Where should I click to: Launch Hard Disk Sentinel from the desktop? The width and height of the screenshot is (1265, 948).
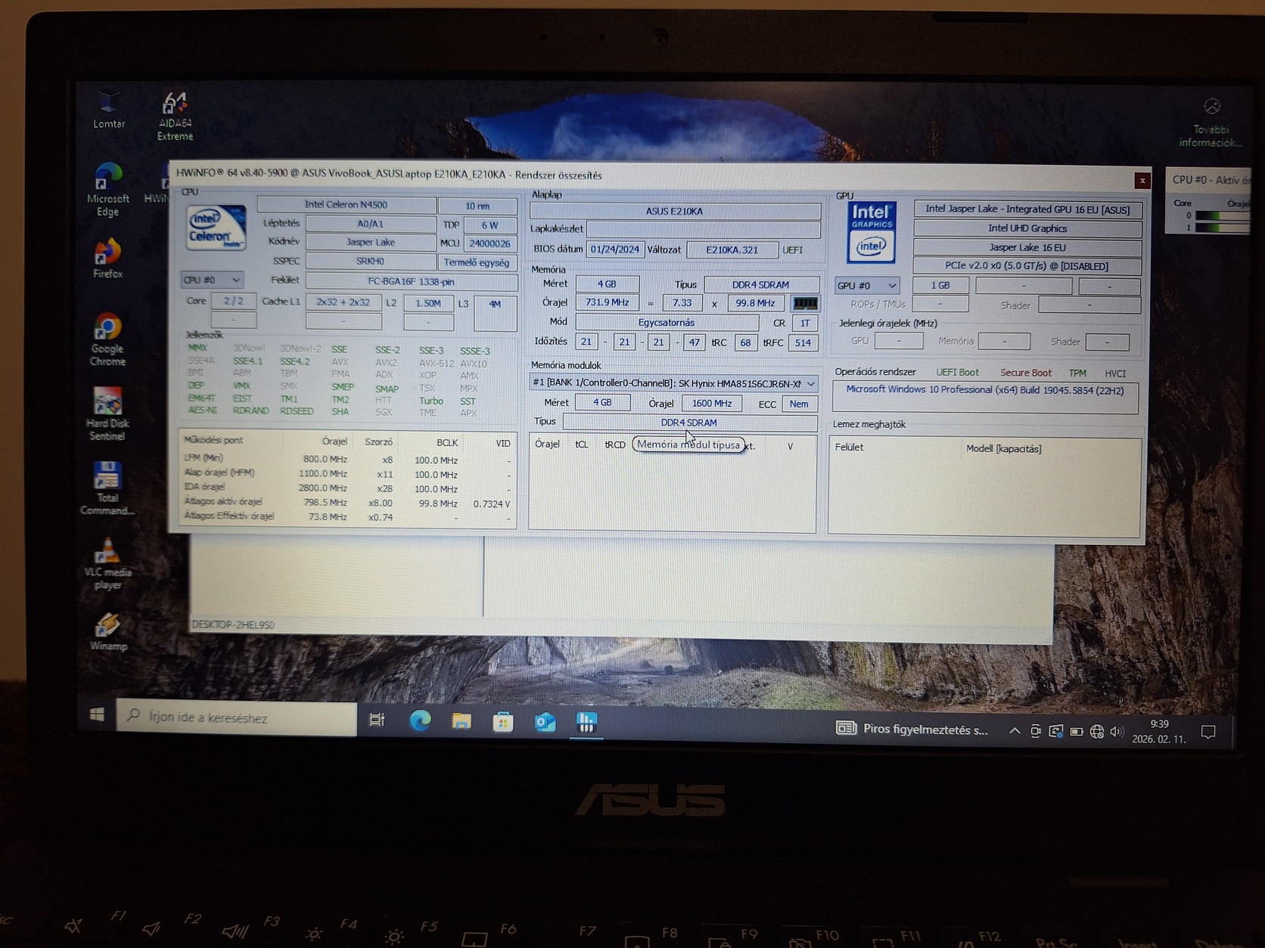coord(107,414)
